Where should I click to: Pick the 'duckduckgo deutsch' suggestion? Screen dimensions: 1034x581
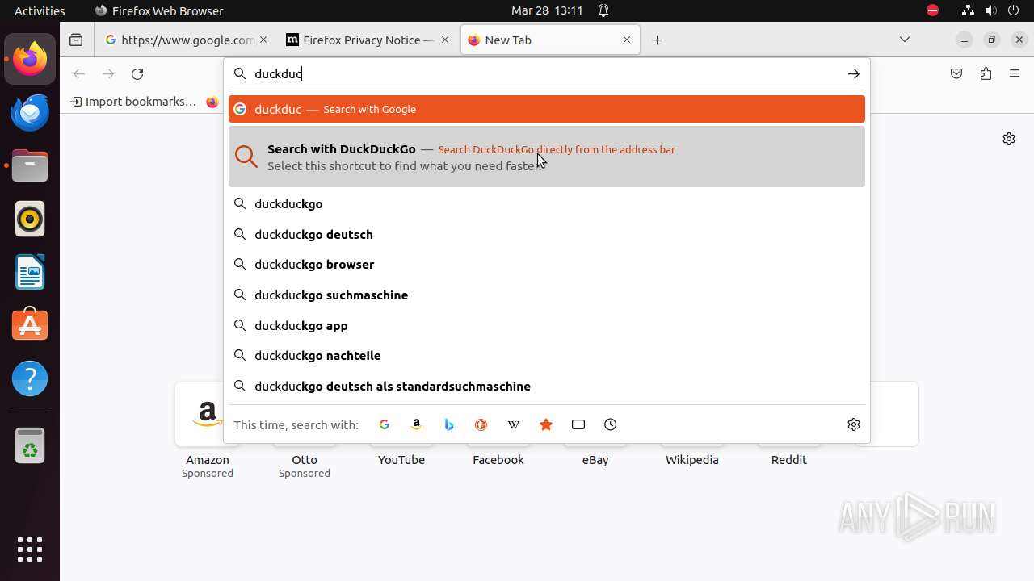(x=547, y=234)
